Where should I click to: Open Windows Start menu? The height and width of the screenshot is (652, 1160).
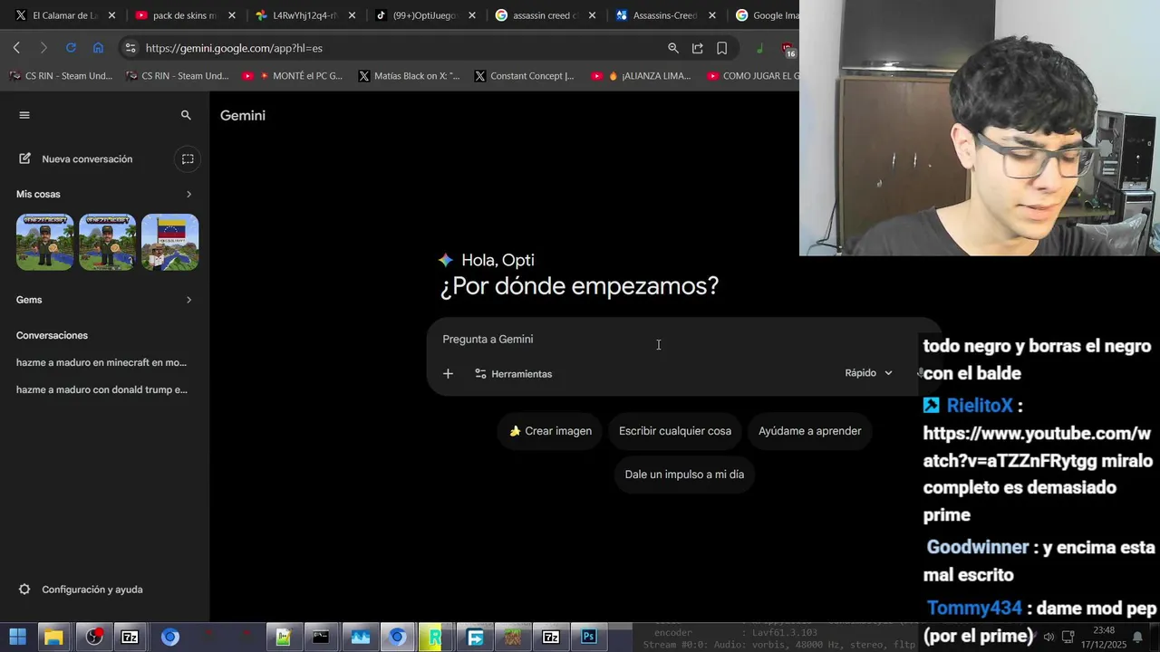tap(17, 637)
